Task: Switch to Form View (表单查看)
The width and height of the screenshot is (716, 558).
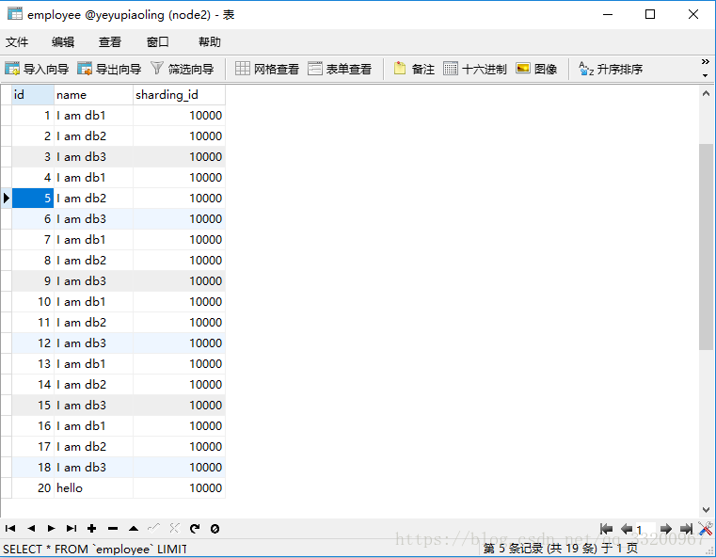Action: click(340, 69)
